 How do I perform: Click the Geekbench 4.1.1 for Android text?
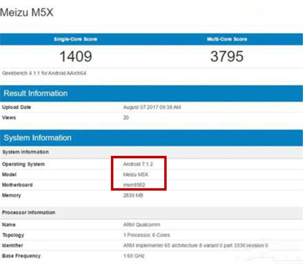44,73
